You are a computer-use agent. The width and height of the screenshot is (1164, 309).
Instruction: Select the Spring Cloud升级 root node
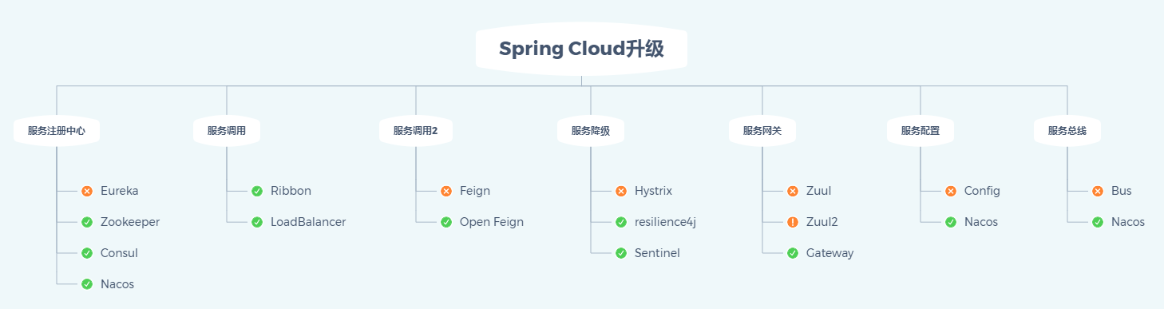point(581,49)
